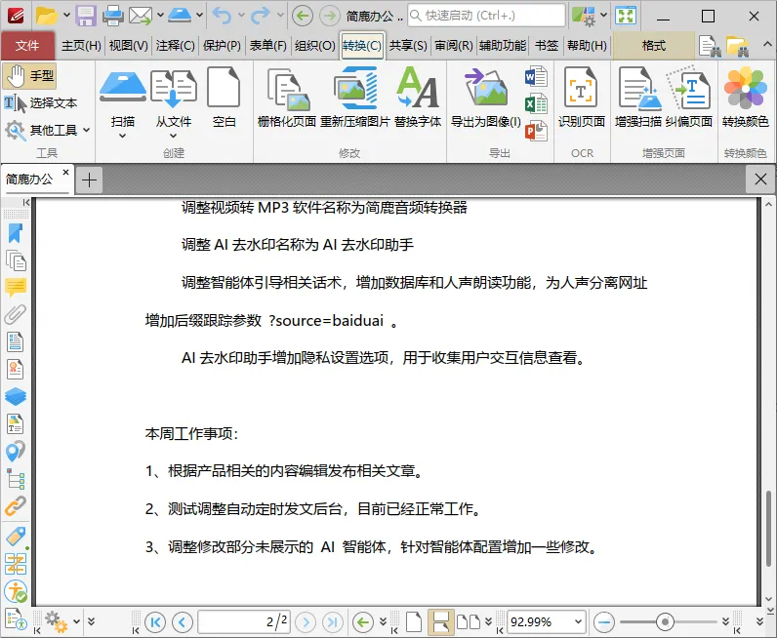Open the Signatures pane icon in sidebar

16,369
